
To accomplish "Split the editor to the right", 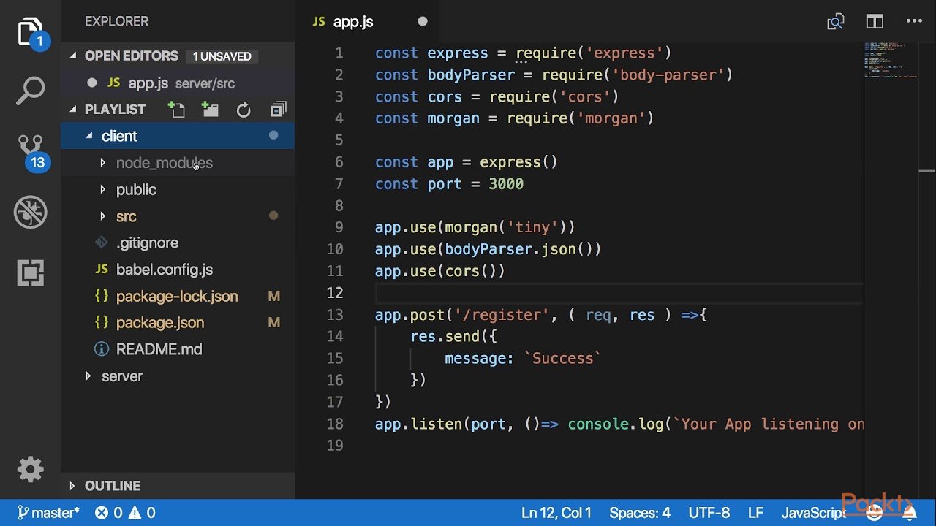I will [875, 22].
